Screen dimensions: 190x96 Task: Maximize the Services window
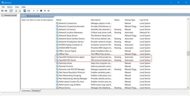(x=178, y=2)
